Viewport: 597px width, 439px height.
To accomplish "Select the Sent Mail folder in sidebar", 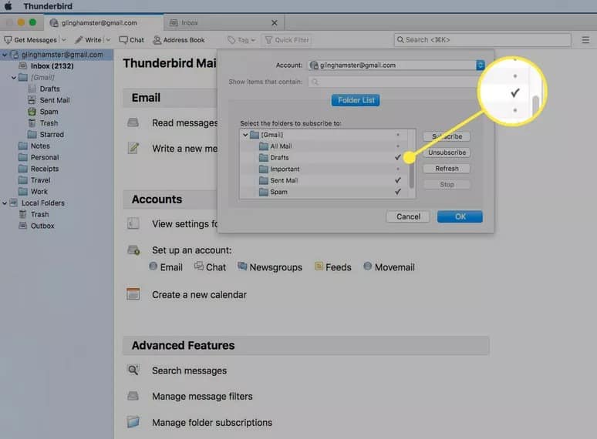I will click(55, 100).
